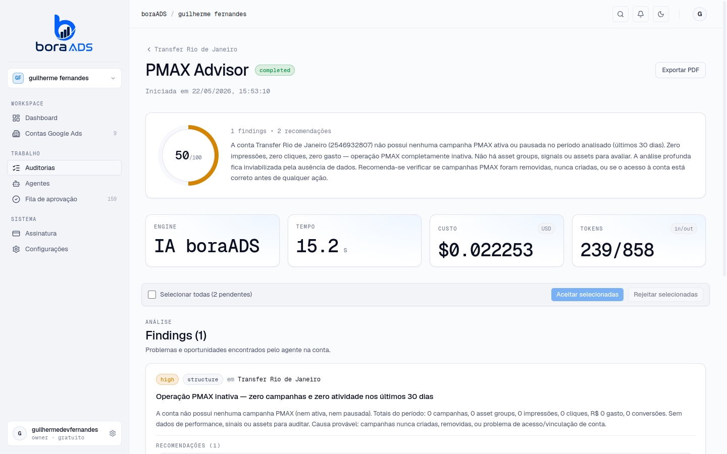Click the 1 findings • 2 recomendações summary
The width and height of the screenshot is (727, 454).
pyautogui.click(x=281, y=131)
